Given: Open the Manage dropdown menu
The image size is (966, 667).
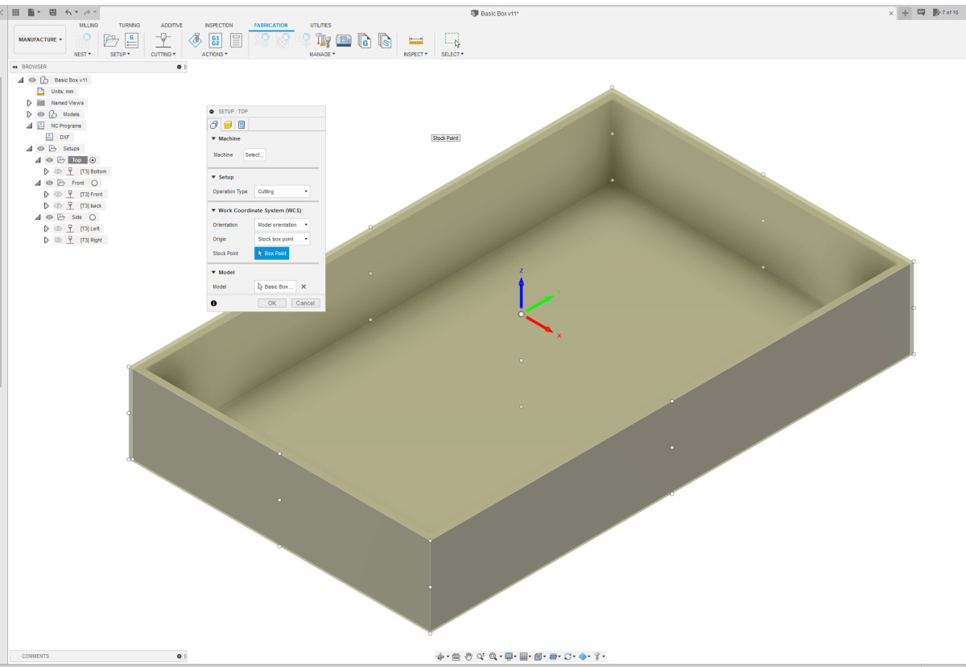Looking at the screenshot, I should point(322,54).
